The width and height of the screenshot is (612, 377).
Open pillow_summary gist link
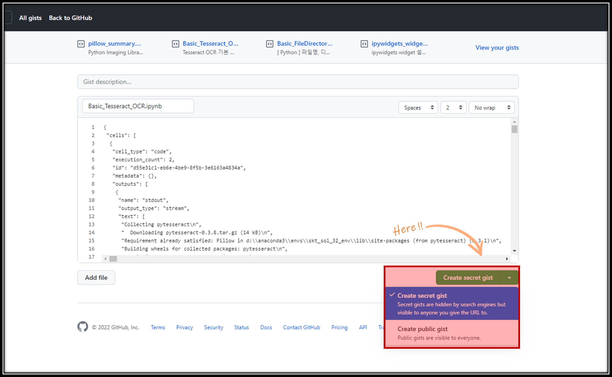point(114,43)
